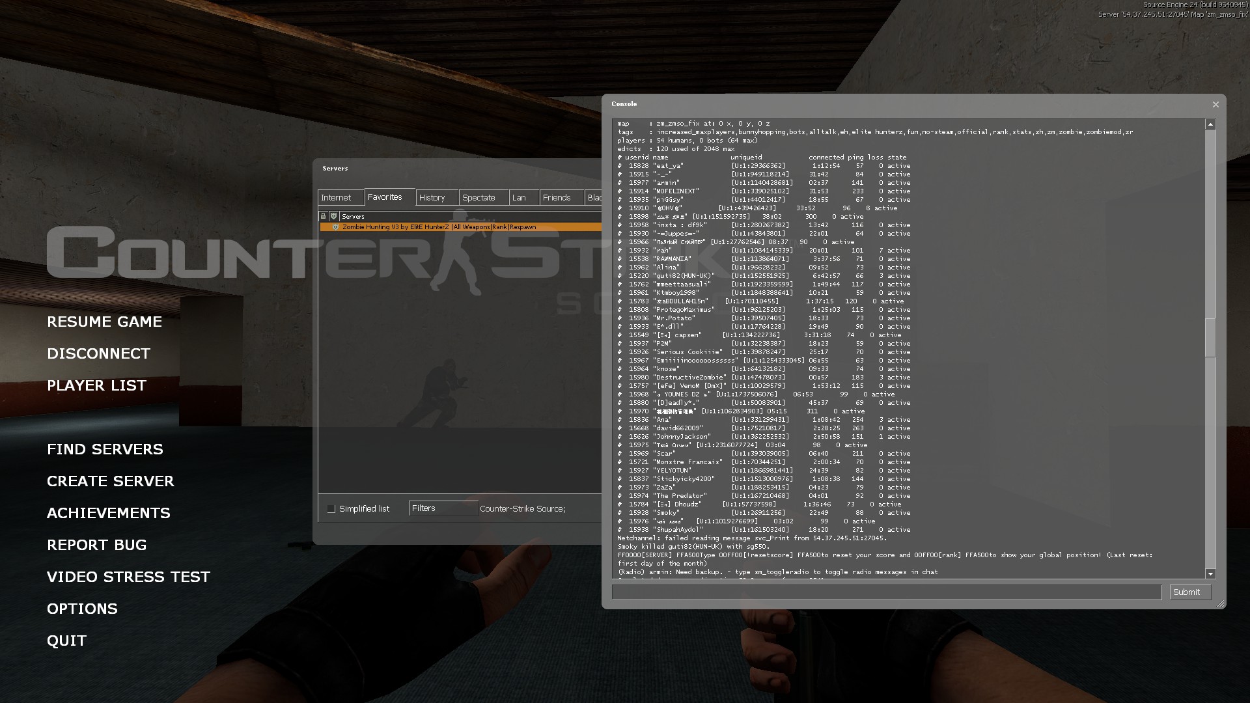Click the Servers column header
This screenshot has width=1250, height=703.
pos(470,216)
